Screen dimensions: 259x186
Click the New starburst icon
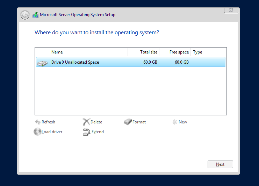click(x=175, y=122)
